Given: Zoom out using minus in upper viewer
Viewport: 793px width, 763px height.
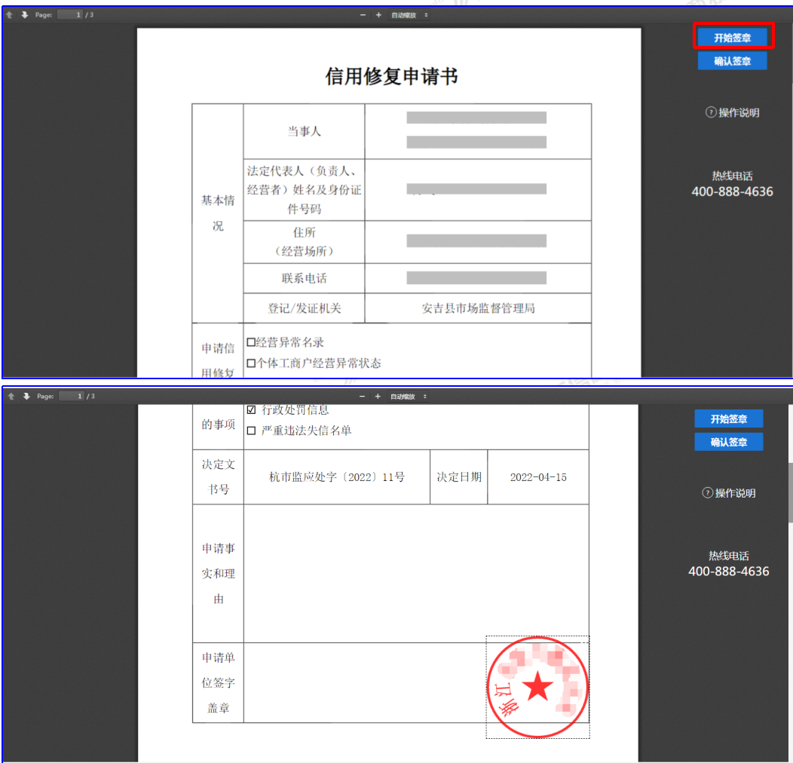Looking at the screenshot, I should tap(363, 15).
